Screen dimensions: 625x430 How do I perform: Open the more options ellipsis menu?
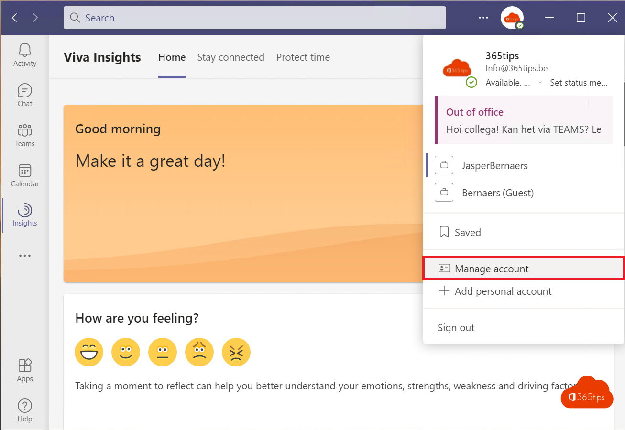(483, 18)
